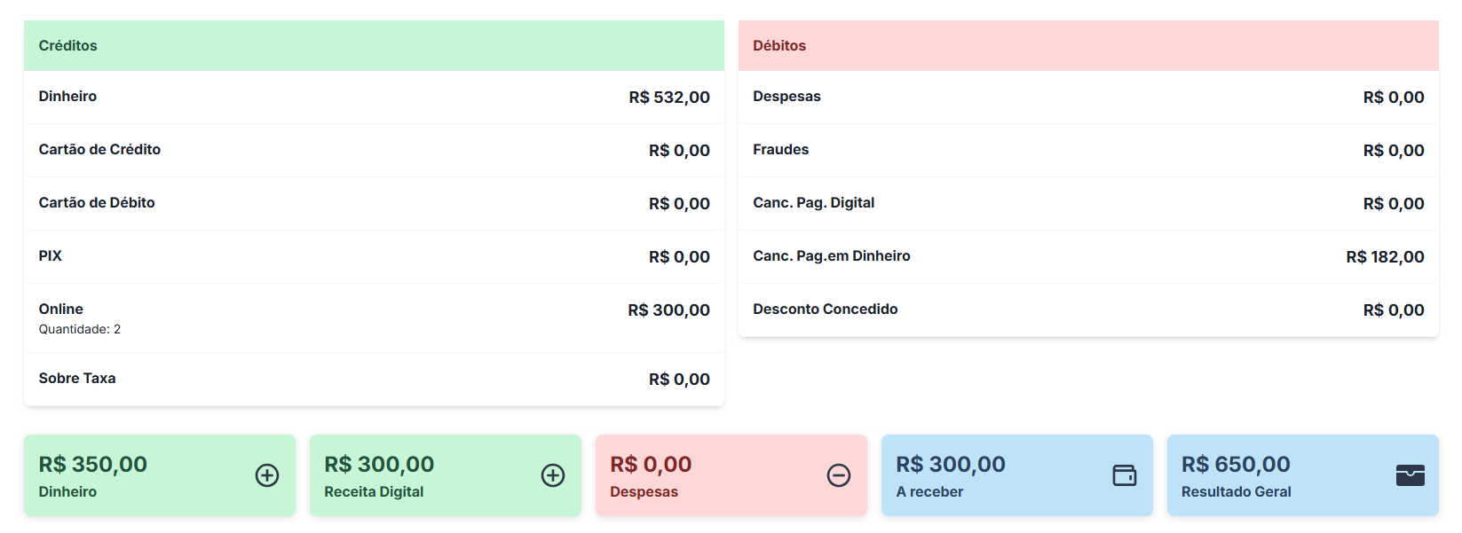Click the R$ 650,00 Resultado Geral card

1303,475
